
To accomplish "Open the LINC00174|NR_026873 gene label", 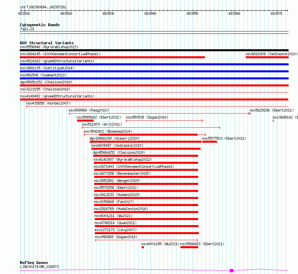I will (x=39, y=267).
